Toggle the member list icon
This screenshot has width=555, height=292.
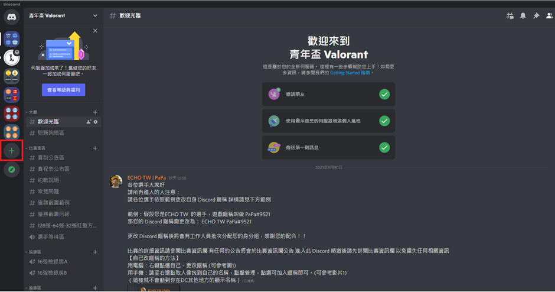pos(549,15)
